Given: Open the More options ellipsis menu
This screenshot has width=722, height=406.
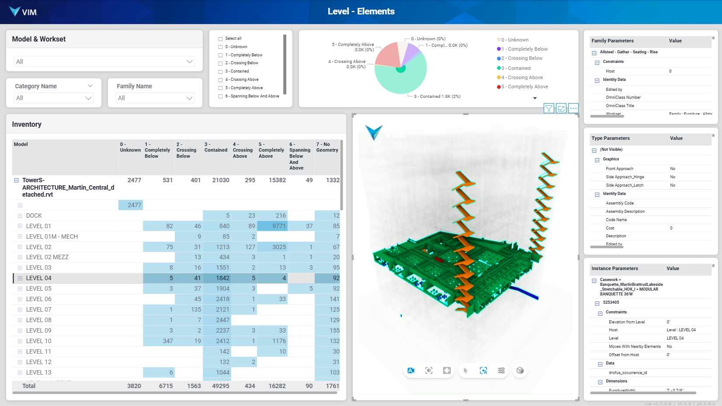Looking at the screenshot, I should coord(573,108).
